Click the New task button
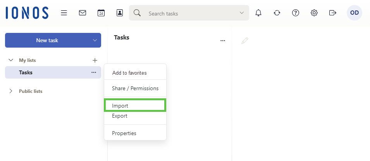This screenshot has width=370, height=161. point(47,40)
